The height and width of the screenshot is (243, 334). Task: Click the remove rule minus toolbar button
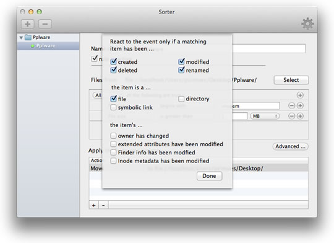[45, 24]
